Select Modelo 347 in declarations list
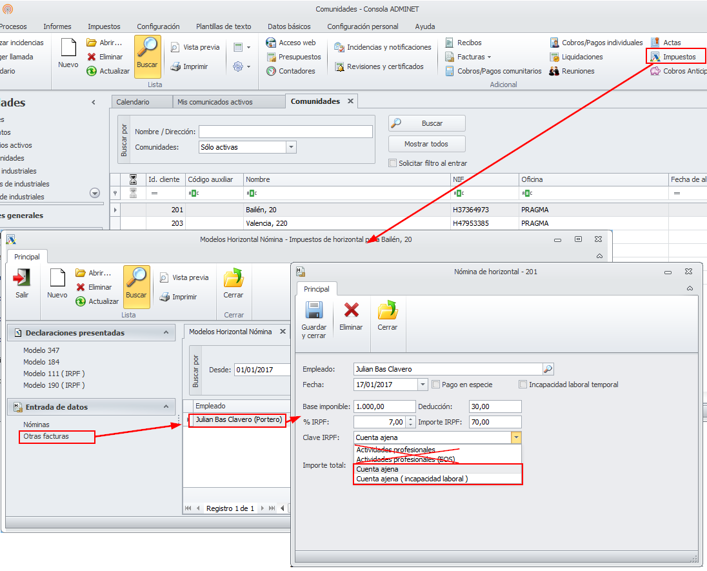707x571 pixels. 41,350
